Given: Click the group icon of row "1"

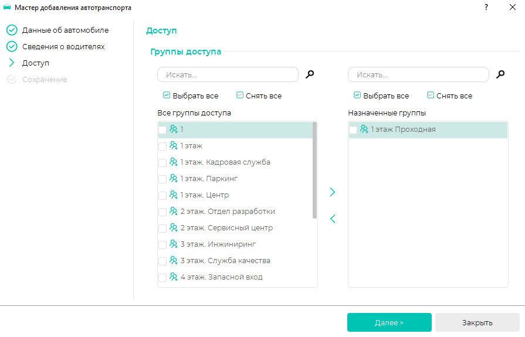Looking at the screenshot, I should 174,129.
